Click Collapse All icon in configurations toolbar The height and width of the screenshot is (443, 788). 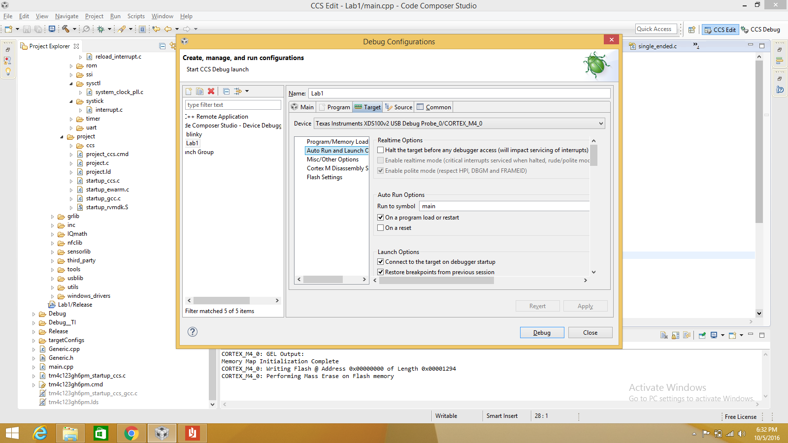pyautogui.click(x=226, y=91)
